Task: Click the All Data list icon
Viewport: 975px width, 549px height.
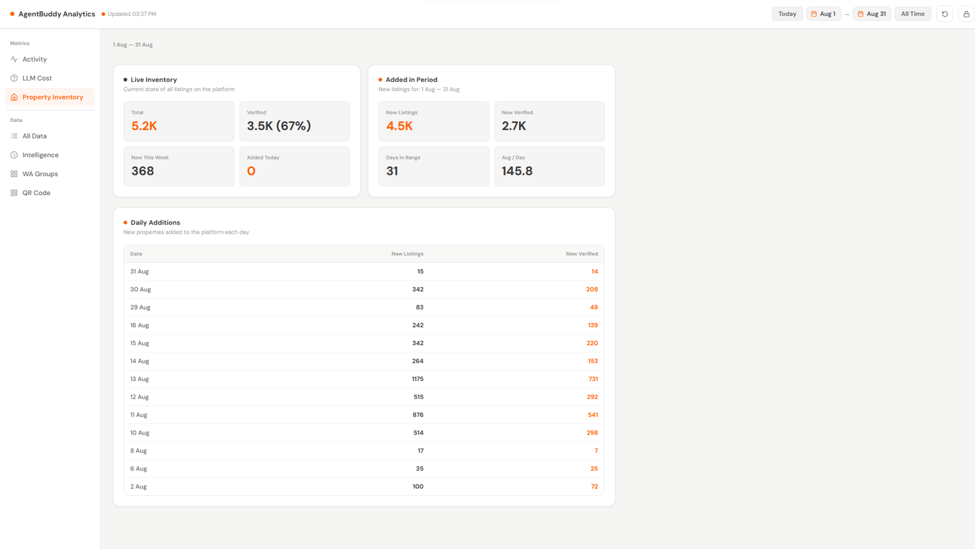Action: (x=14, y=136)
